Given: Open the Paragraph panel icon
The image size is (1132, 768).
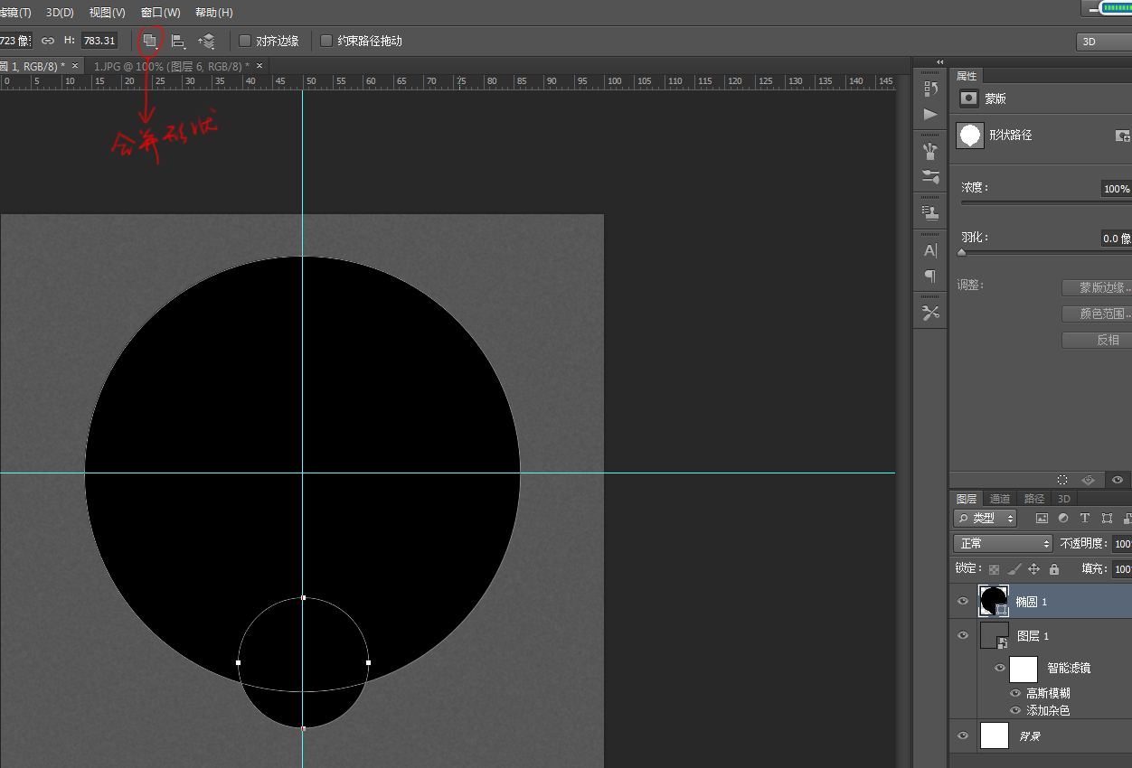Looking at the screenshot, I should tap(930, 276).
